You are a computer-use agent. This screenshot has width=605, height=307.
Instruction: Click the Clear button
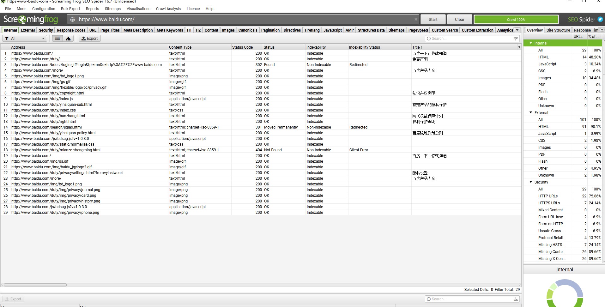click(460, 19)
